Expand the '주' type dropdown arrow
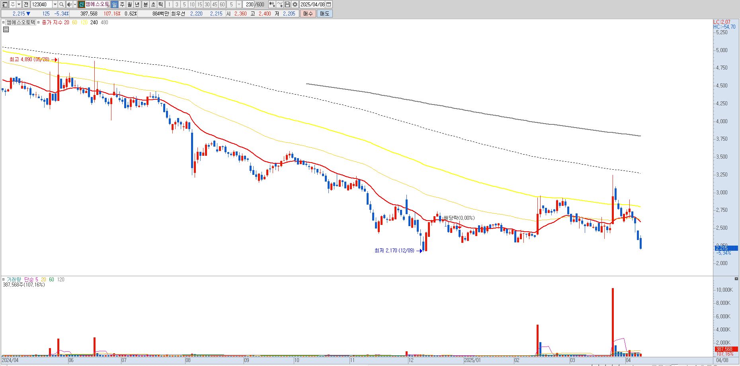This screenshot has width=740, height=366. coord(19,4)
